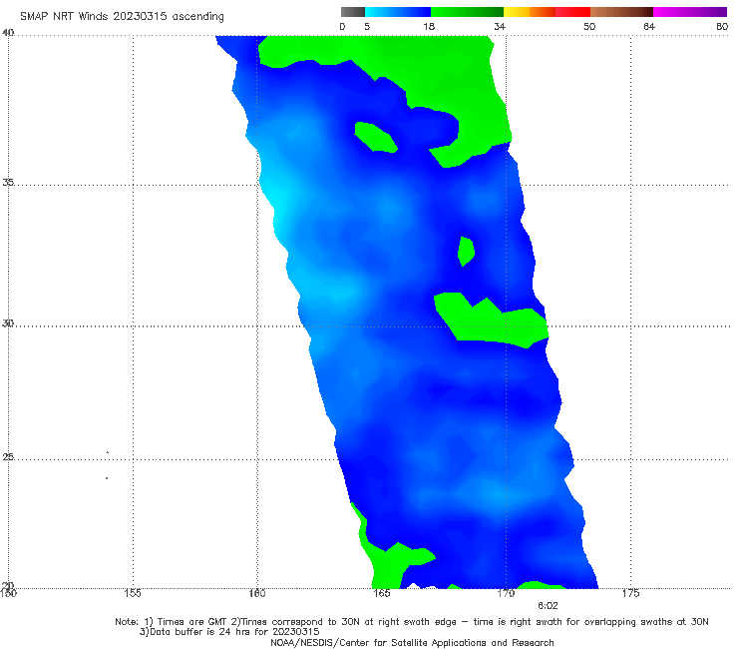738x649 pixels.
Task: Click the title "SMAP NRT Winds 20230315 ascending"
Action: click(122, 17)
